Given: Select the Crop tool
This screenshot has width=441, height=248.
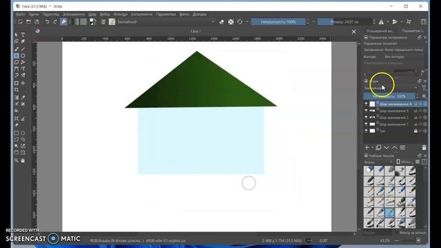Looking at the screenshot, I should (17, 90).
